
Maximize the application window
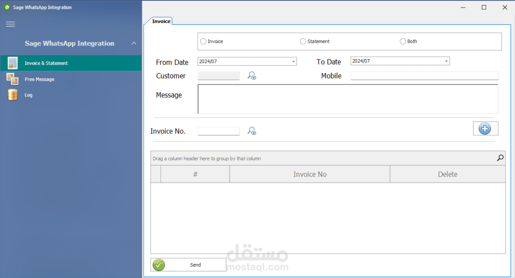click(484, 7)
